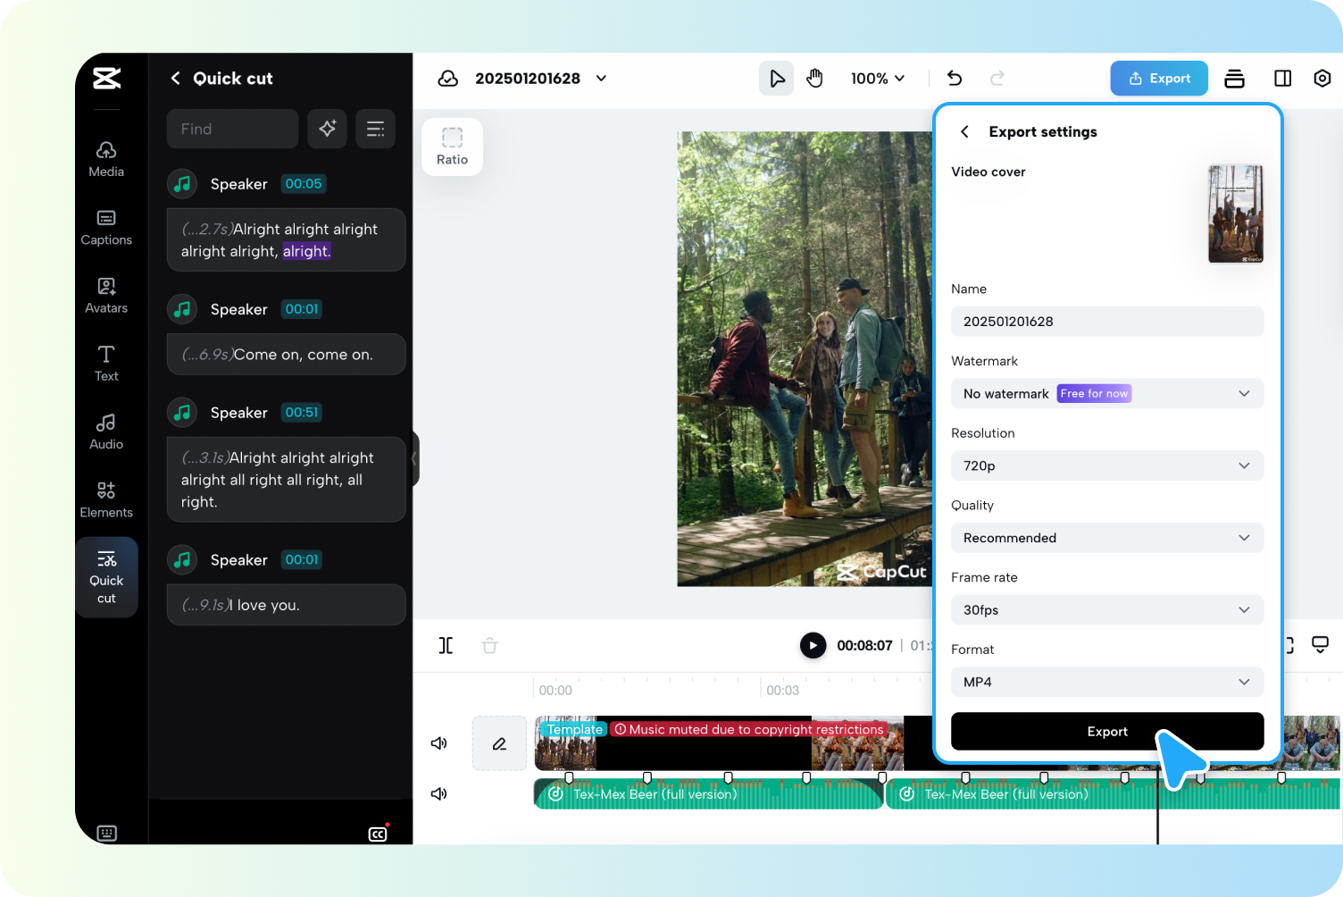Image resolution: width=1343 pixels, height=897 pixels.
Task: Expand the project name 202501201628 dropdown
Action: (x=602, y=79)
